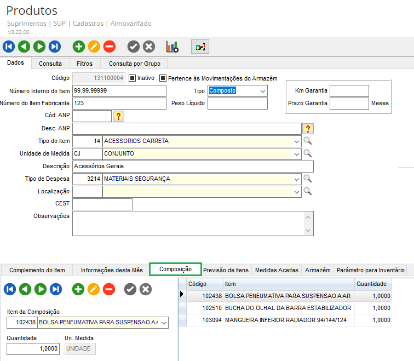Switch to the Consulta por Grupo tab

click(134, 64)
